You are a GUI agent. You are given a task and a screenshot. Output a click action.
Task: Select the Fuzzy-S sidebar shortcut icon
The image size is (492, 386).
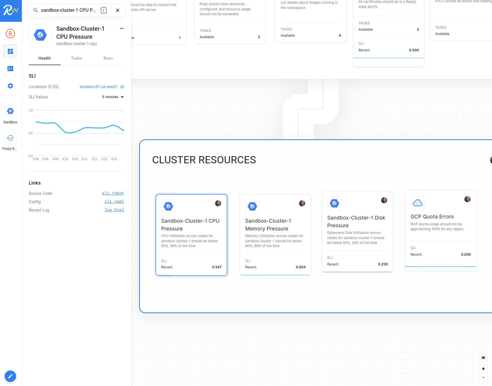pos(10,138)
